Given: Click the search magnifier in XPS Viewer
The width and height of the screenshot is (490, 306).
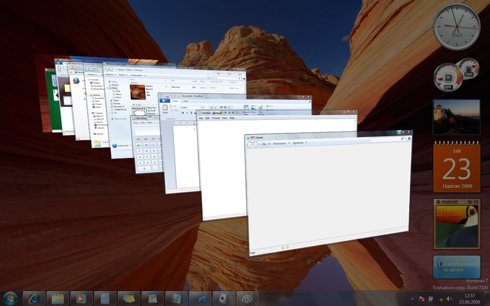Looking at the screenshot, I should (402, 138).
